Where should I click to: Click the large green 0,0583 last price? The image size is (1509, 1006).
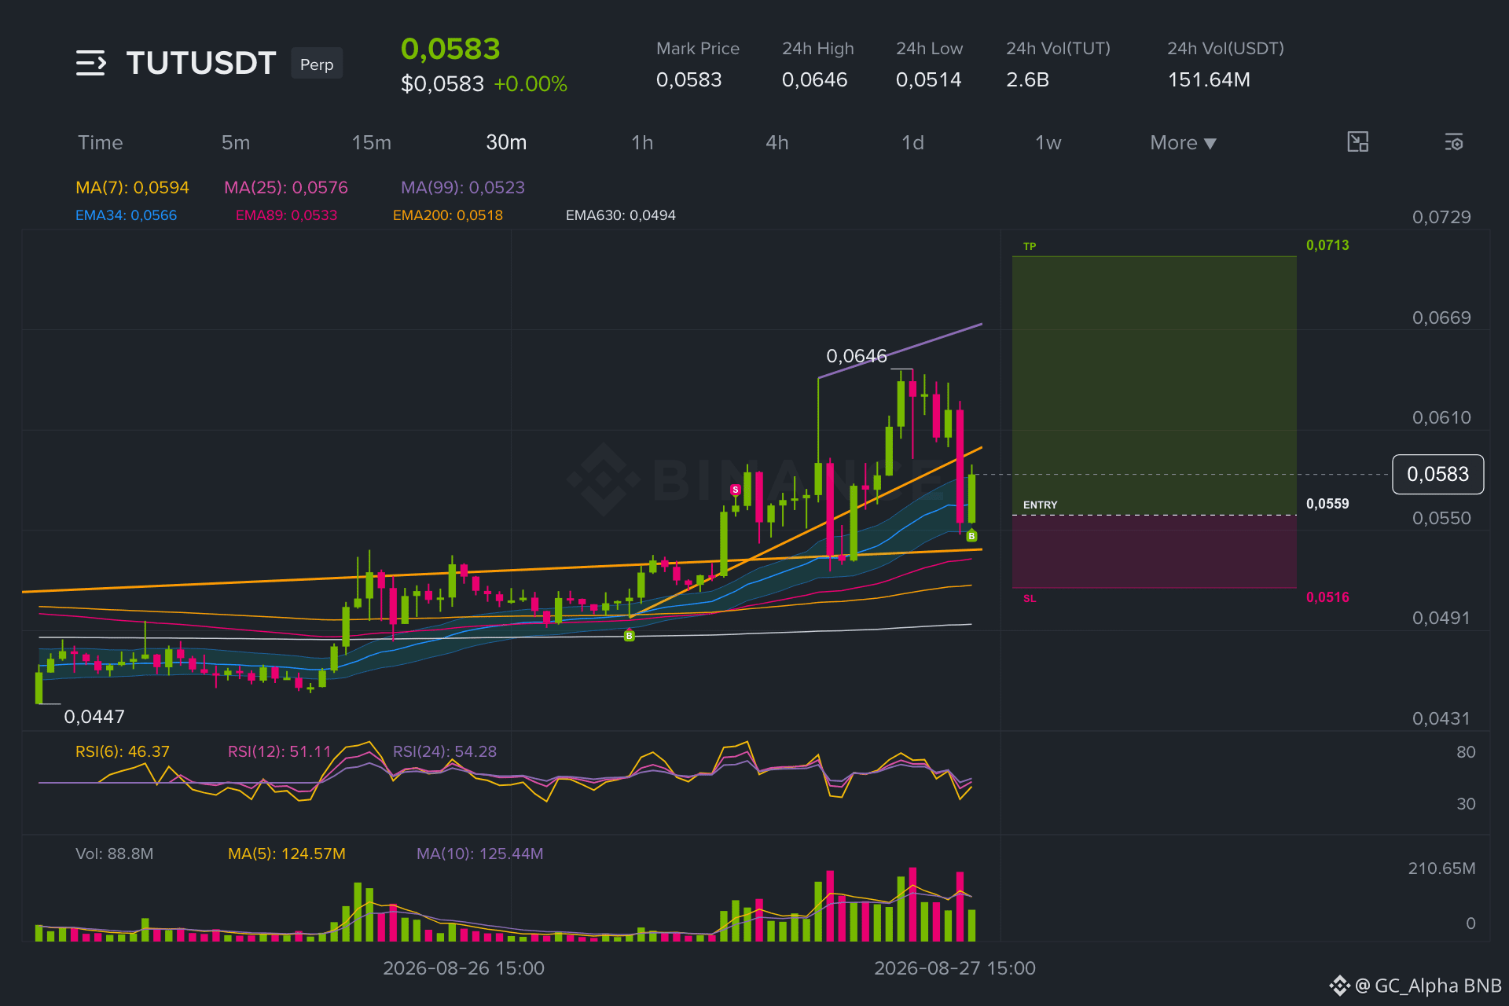(450, 50)
